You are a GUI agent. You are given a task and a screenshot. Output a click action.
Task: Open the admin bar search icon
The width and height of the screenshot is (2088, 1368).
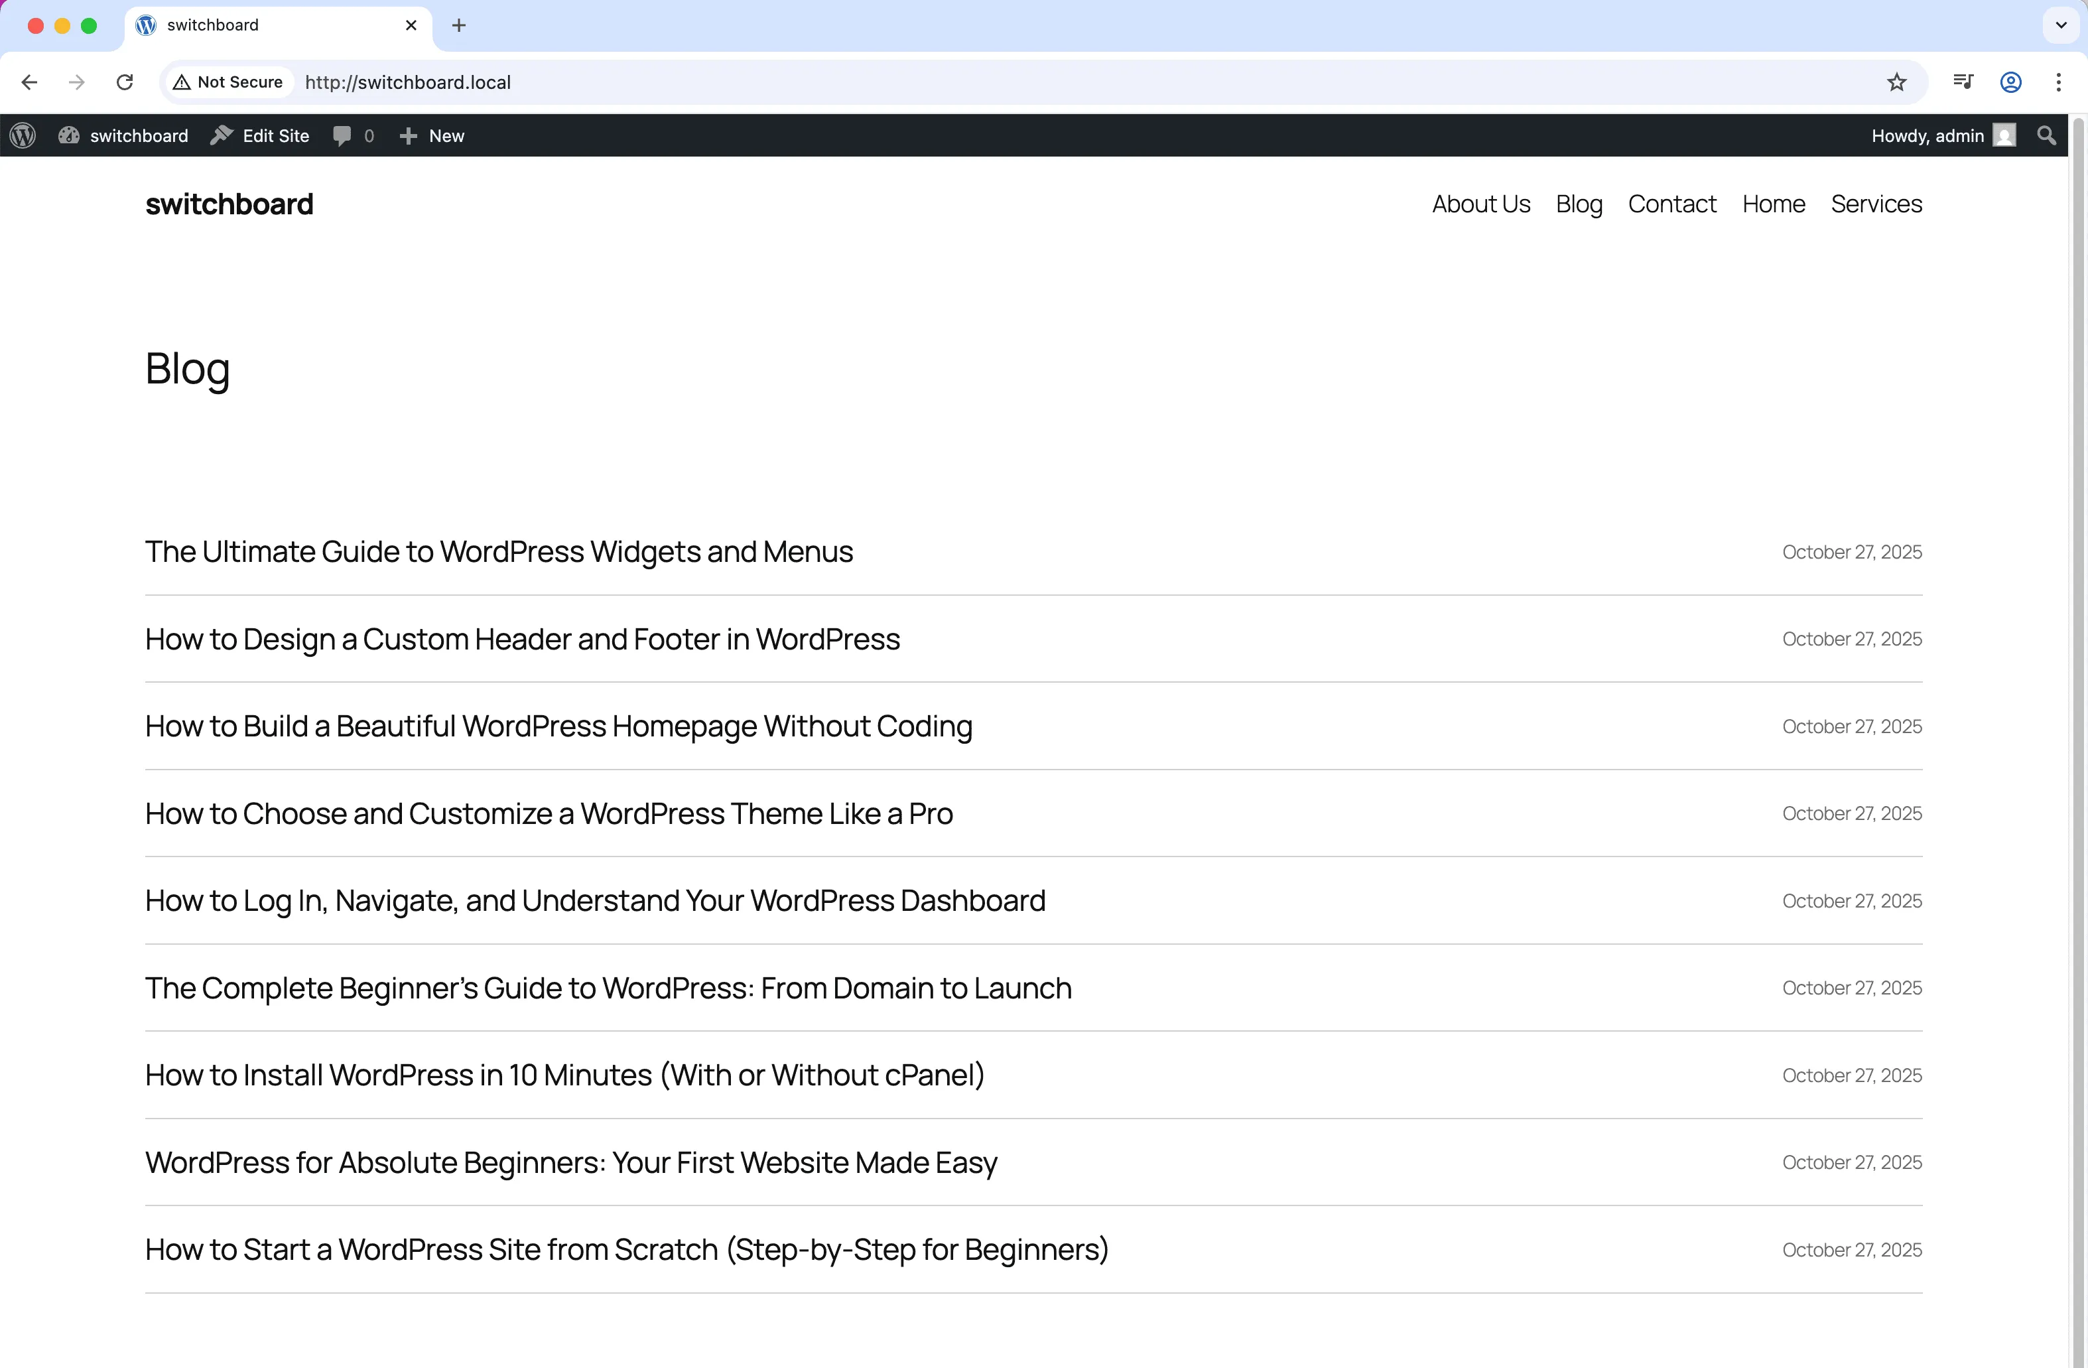[x=2046, y=135]
